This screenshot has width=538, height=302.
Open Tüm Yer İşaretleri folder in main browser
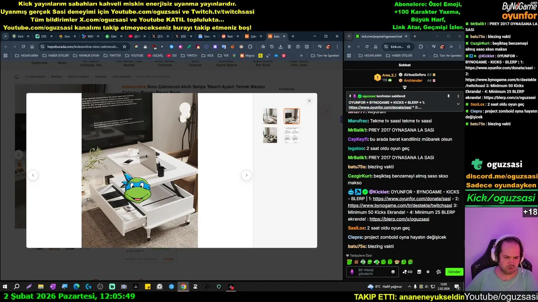click(325, 55)
